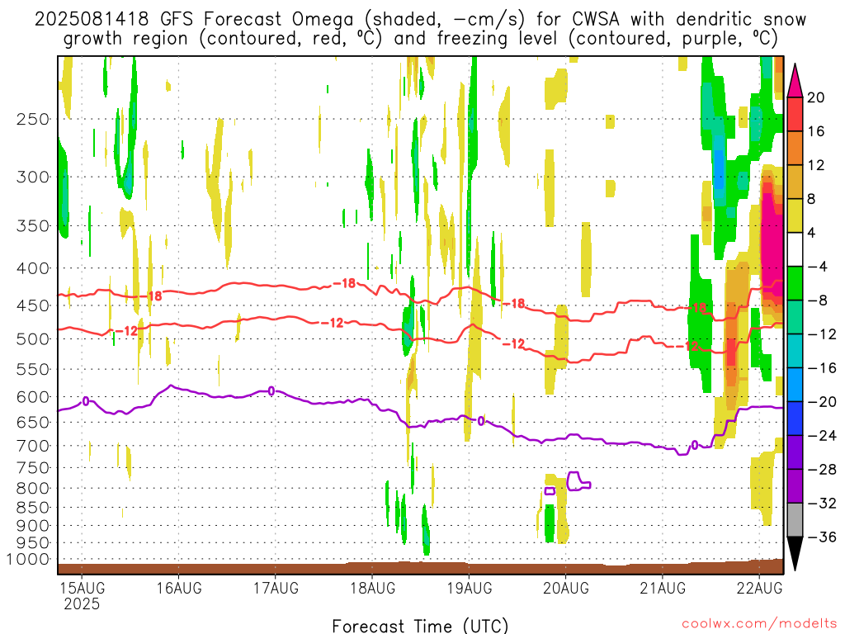
Task: Click the 250 pressure level label
Action: point(33,119)
